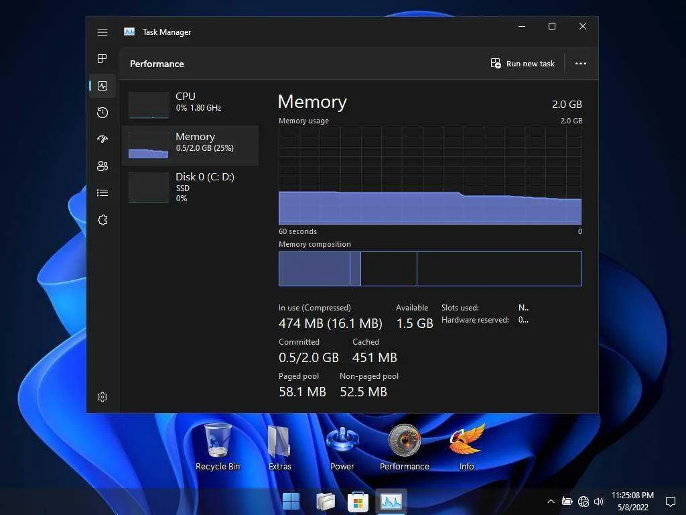
Task: Select the CPU performance entry
Action: pyautogui.click(x=190, y=105)
